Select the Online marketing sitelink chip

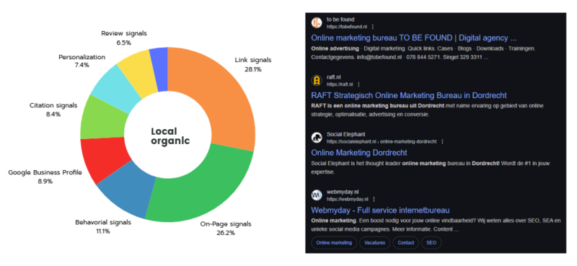pyautogui.click(x=334, y=243)
